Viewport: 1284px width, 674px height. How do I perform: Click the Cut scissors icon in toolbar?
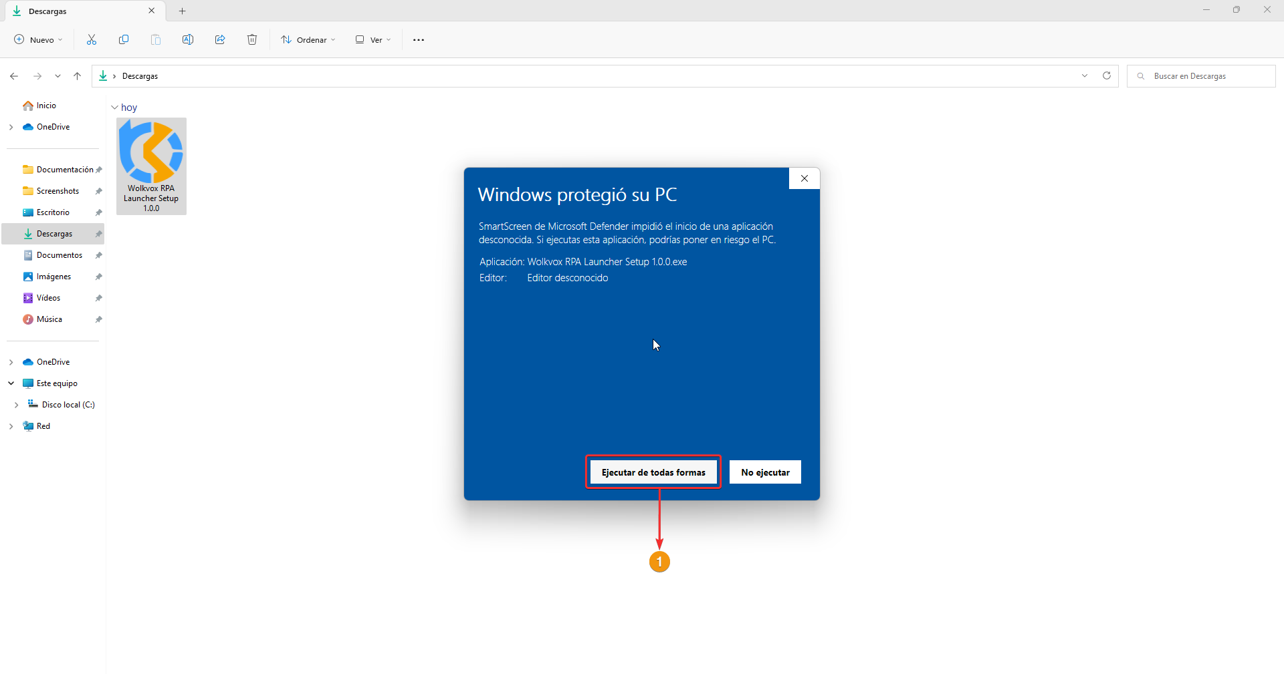[x=92, y=39]
